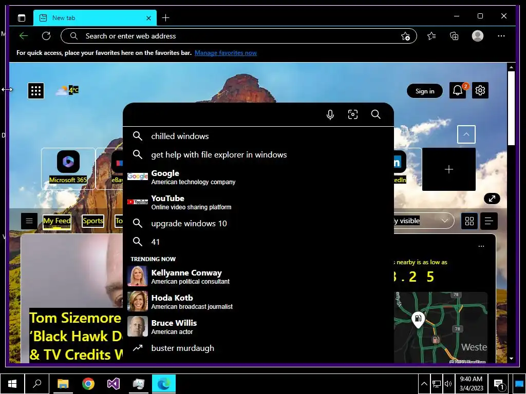Screen dimensions: 526x394
Task: Open taskbar search magnifier
Action: pos(37,384)
